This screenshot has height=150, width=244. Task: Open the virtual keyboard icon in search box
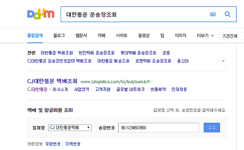213,14
